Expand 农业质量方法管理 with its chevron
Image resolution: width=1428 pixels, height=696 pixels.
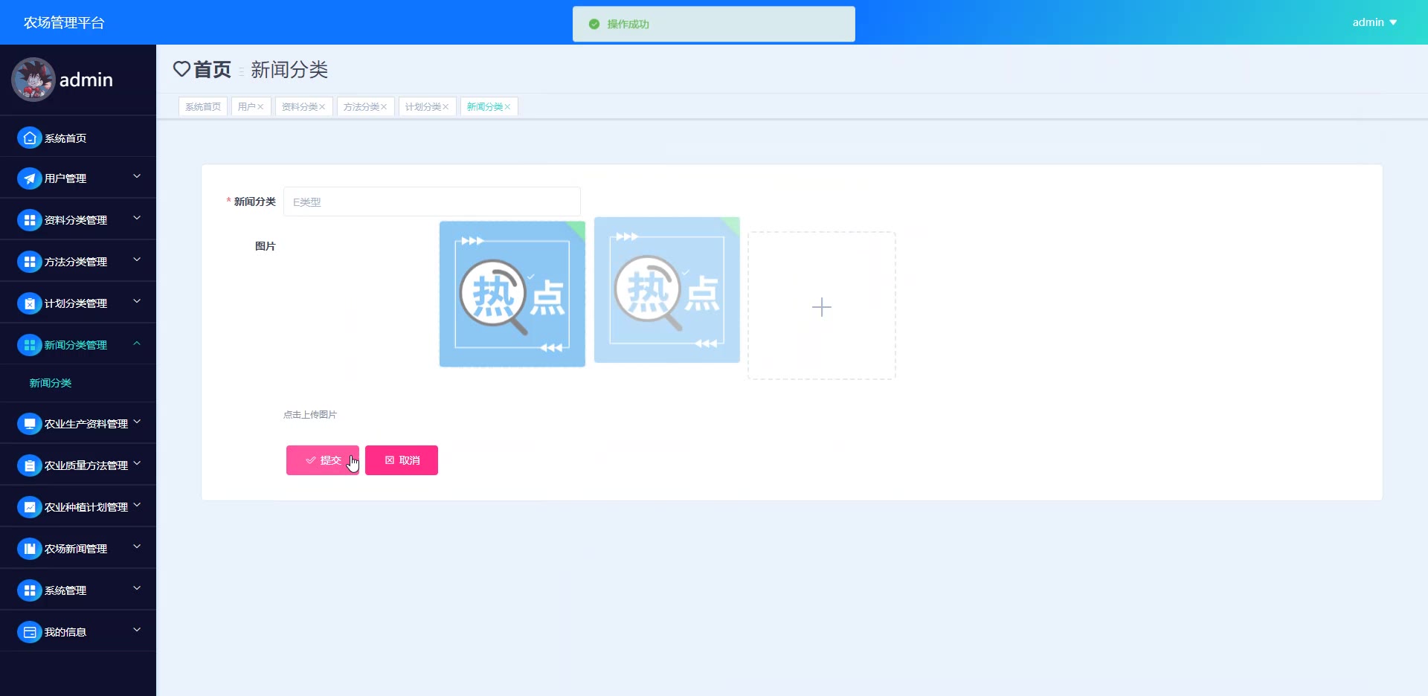[x=137, y=463]
